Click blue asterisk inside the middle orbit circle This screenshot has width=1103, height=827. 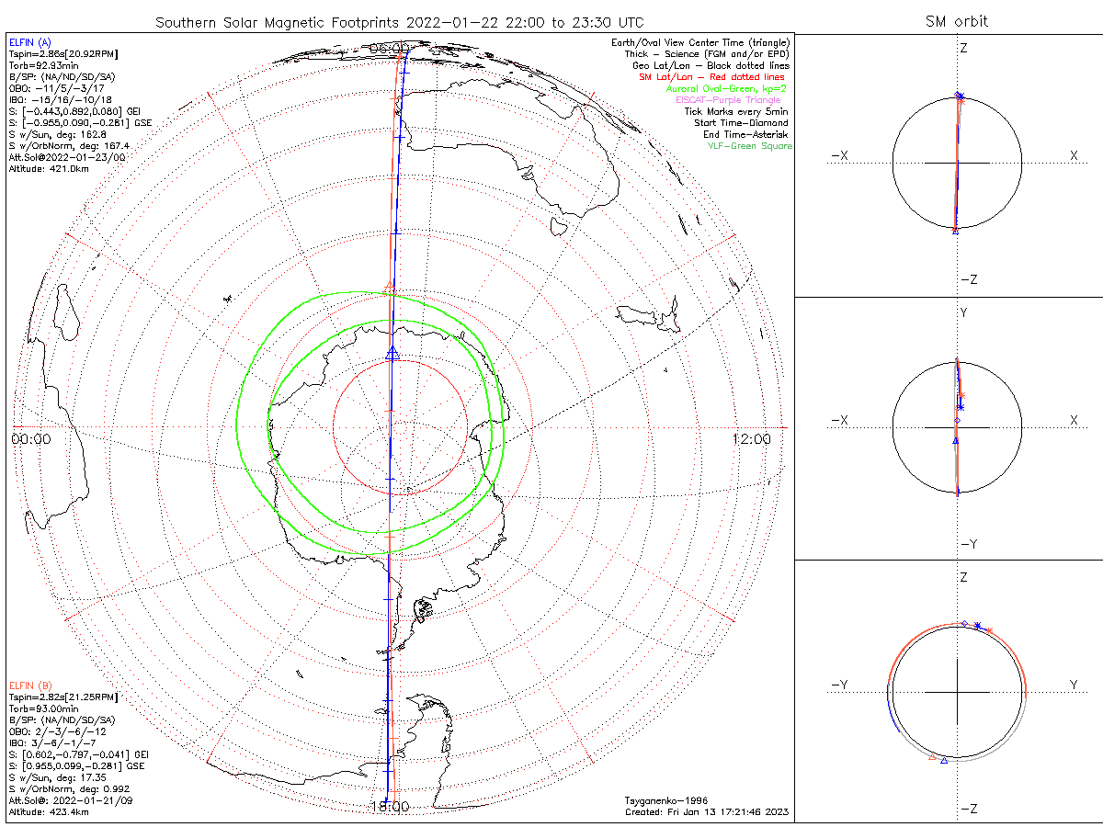click(961, 405)
